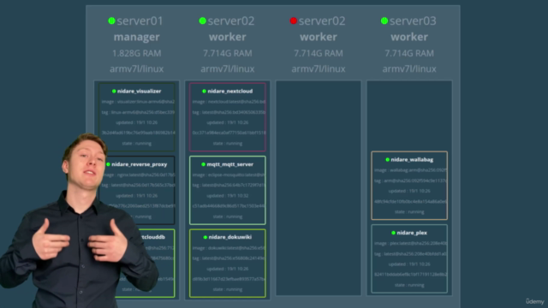Click the tag line in nidare_visualizer card
This screenshot has width=548, height=308.
(x=138, y=112)
